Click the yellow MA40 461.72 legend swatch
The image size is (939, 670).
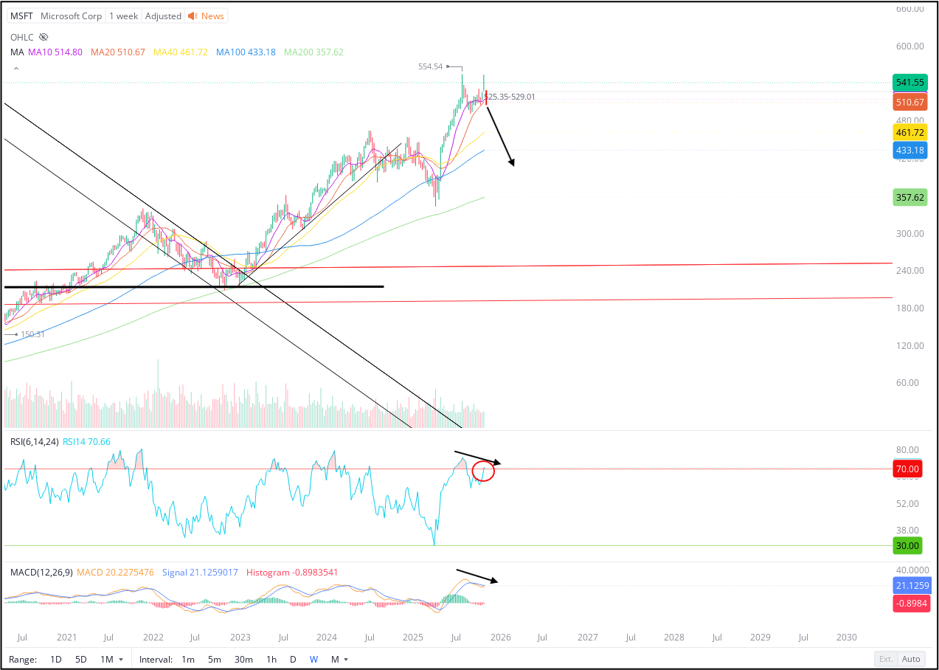[x=181, y=52]
